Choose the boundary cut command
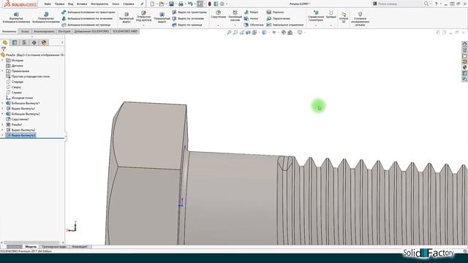 coord(187,25)
